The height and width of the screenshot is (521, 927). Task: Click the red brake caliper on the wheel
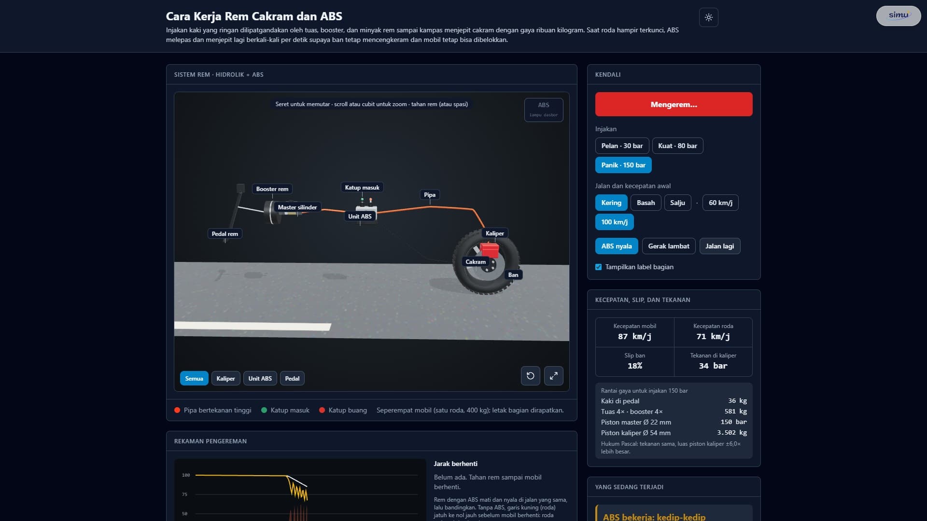[x=489, y=250]
